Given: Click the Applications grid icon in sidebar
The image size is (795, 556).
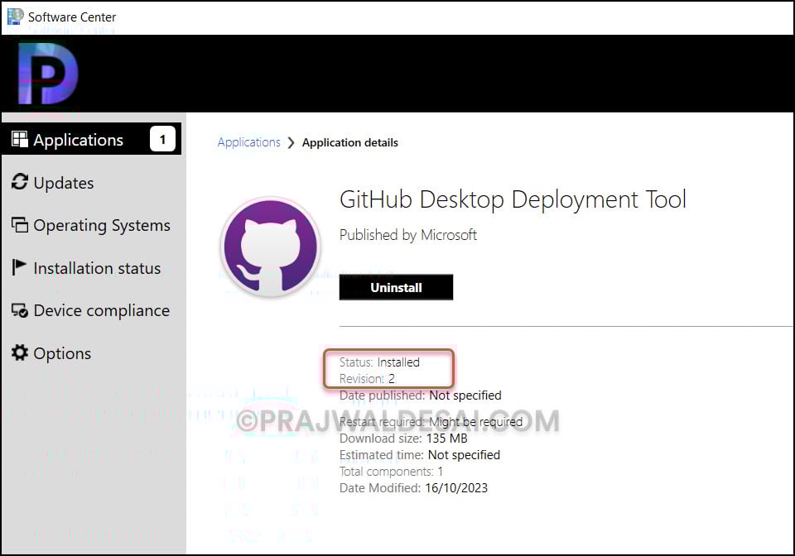Looking at the screenshot, I should (20, 139).
